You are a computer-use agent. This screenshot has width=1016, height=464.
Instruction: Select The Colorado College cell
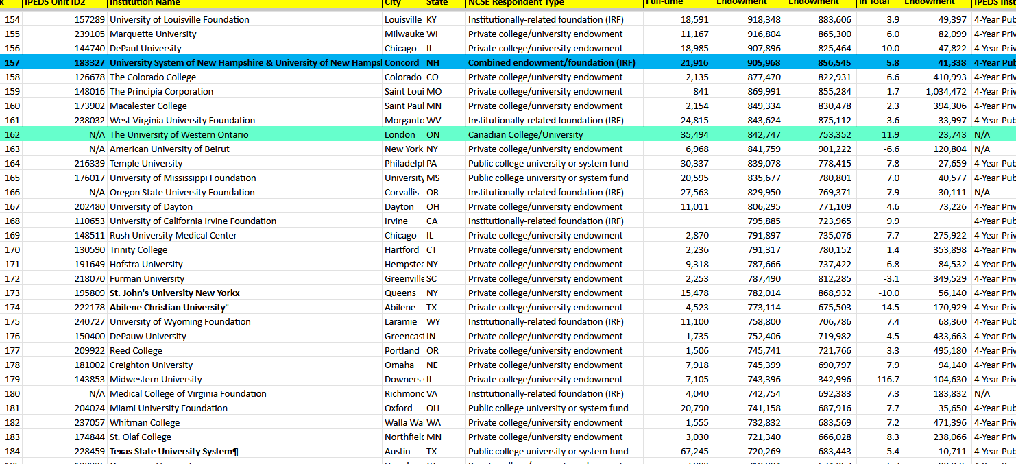pyautogui.click(x=245, y=77)
